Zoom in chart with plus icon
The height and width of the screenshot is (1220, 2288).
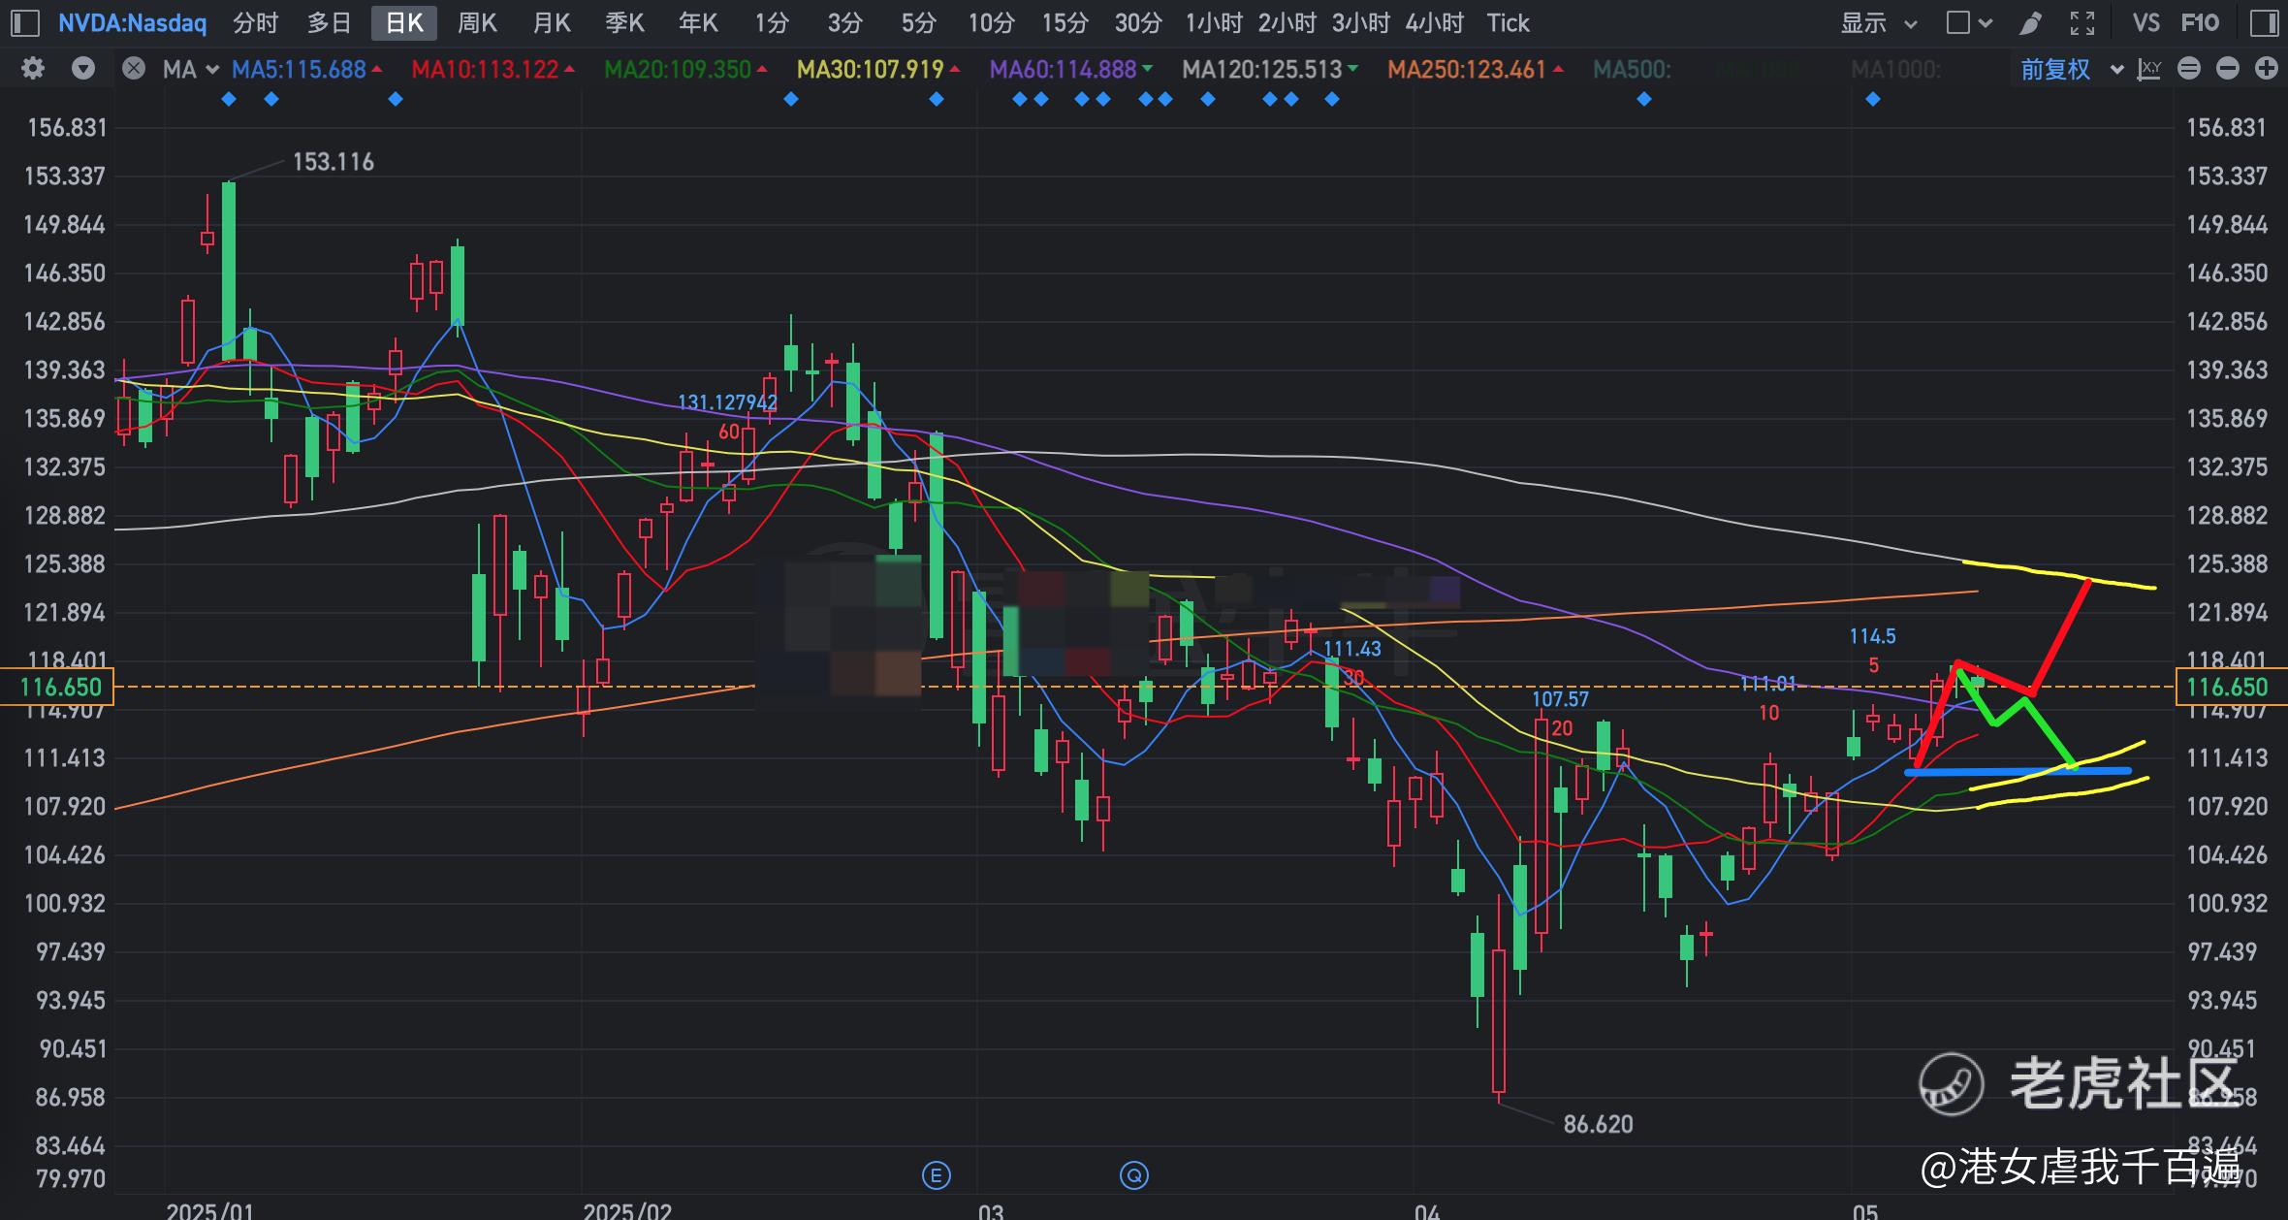click(2267, 68)
